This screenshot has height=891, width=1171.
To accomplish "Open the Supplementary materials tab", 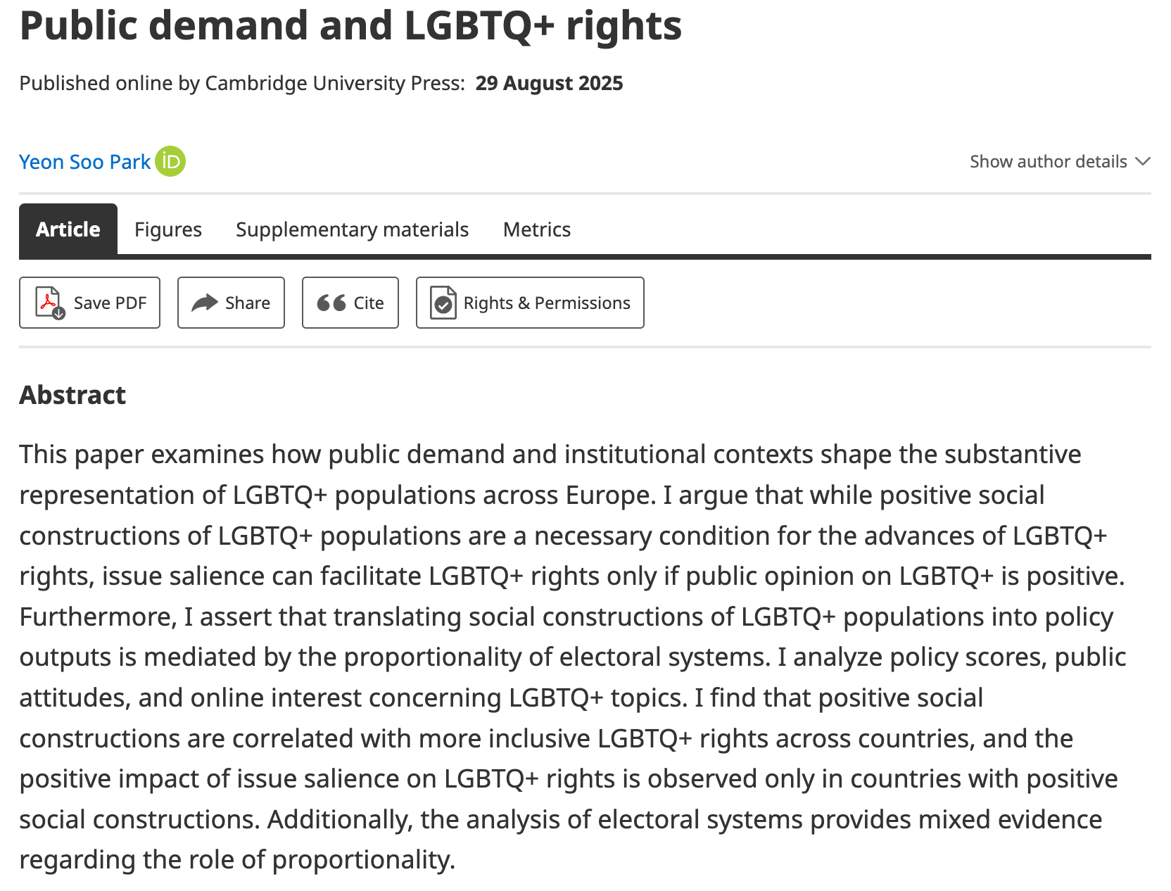I will 352,229.
